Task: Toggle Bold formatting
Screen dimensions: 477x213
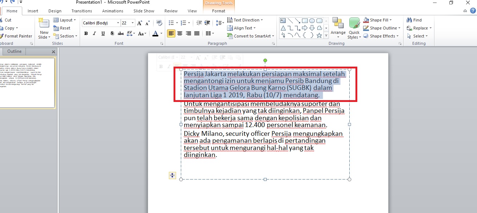Action: pos(86,33)
